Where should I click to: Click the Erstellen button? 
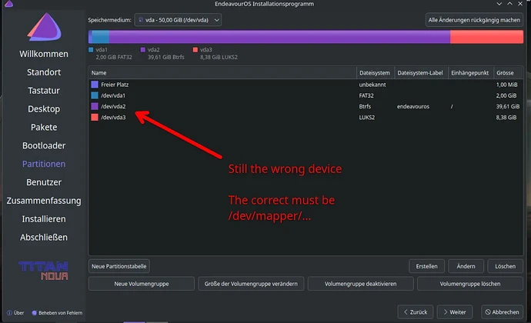(426, 266)
